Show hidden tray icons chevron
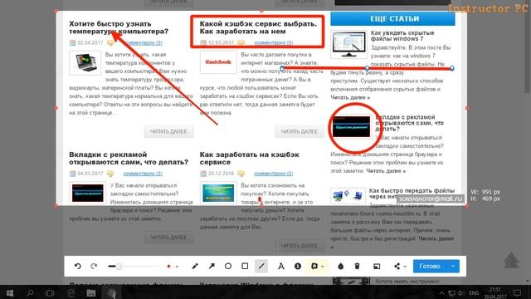 click(x=441, y=293)
